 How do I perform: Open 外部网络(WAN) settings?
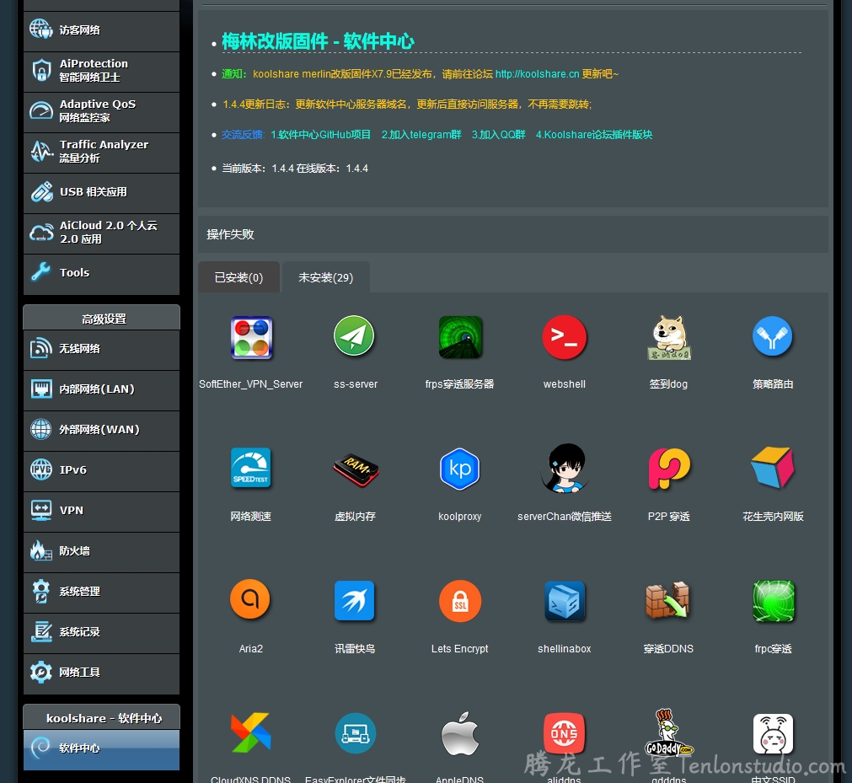102,431
